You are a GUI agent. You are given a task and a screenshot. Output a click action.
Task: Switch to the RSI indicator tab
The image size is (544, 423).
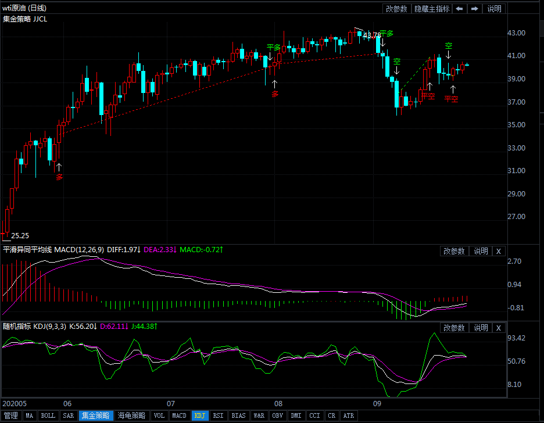pyautogui.click(x=218, y=416)
